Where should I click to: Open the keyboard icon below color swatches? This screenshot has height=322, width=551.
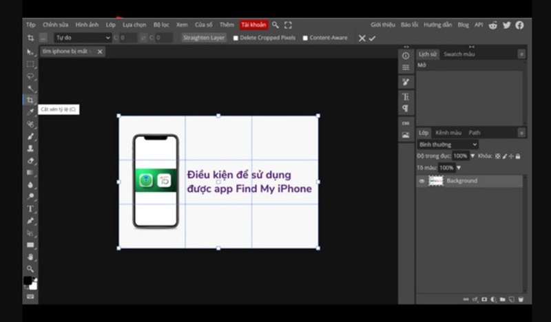(x=30, y=297)
